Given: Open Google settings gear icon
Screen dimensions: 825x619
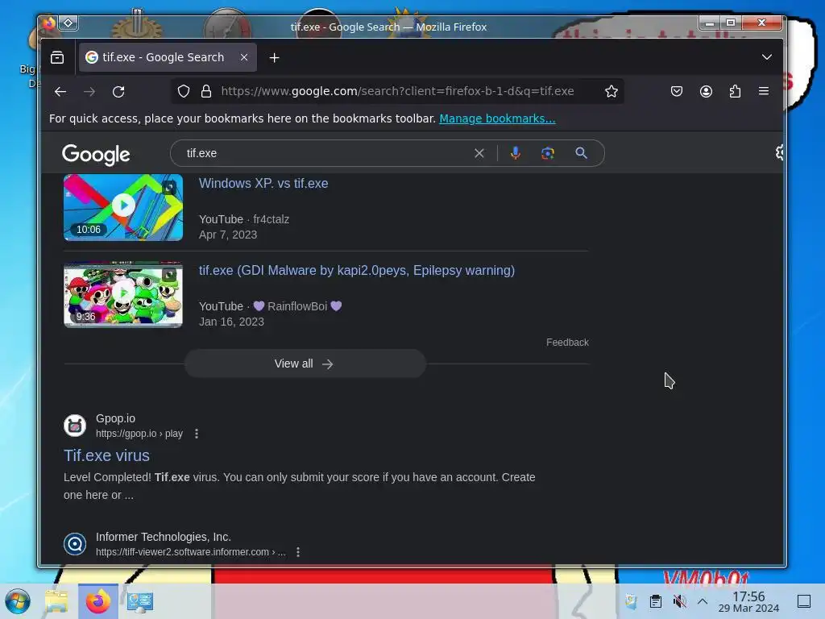Looking at the screenshot, I should click(x=779, y=152).
